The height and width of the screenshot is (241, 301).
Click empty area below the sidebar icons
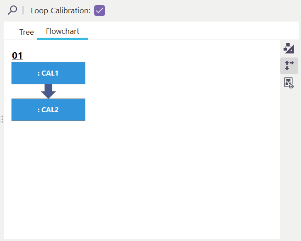(289, 160)
